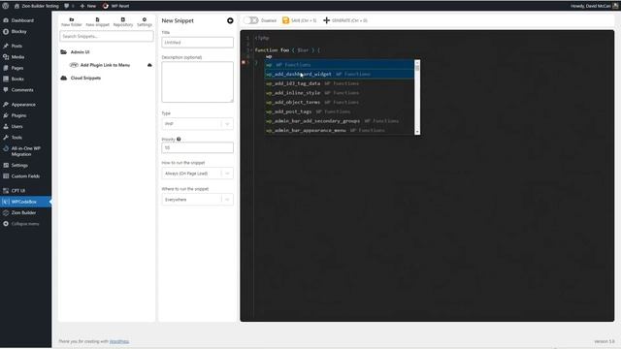Open the comments bubble in admin bar
The image size is (621, 349).
click(69, 6)
